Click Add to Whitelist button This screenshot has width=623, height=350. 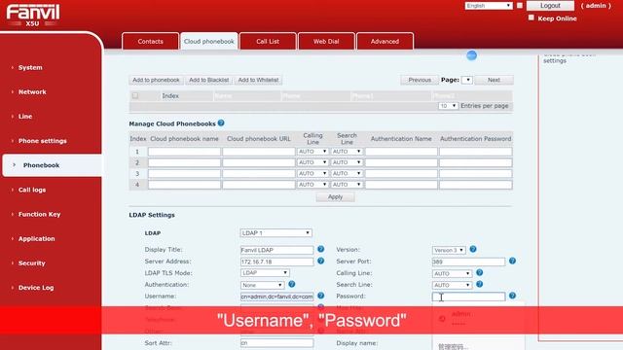tap(258, 80)
